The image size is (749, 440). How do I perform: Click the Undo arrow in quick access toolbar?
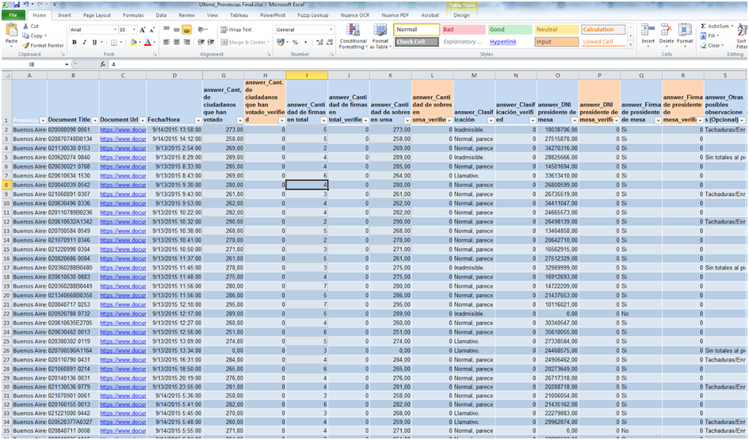click(x=26, y=4)
